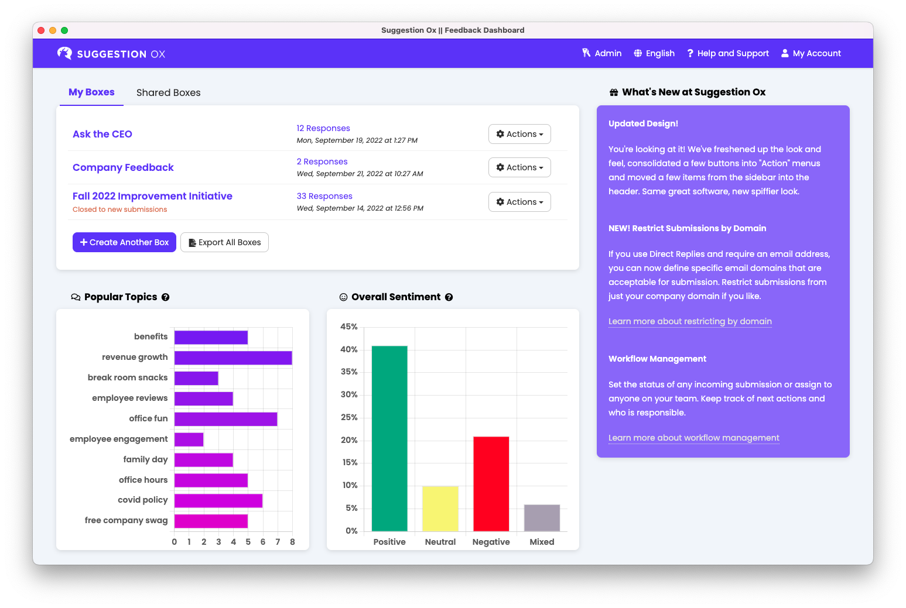This screenshot has width=906, height=608.
Task: Select the My Boxes tab
Action: click(91, 92)
